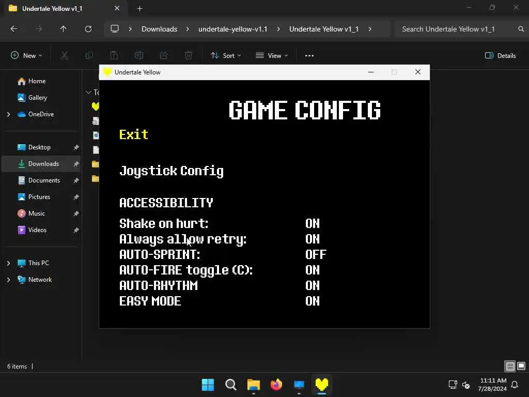
Task: Click the Paste clipboard icon
Action: [x=114, y=55]
